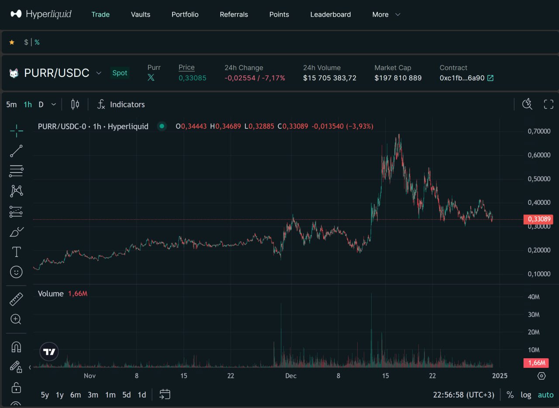The image size is (559, 408).
Task: Set chart range to 1m
Action: [110, 395]
